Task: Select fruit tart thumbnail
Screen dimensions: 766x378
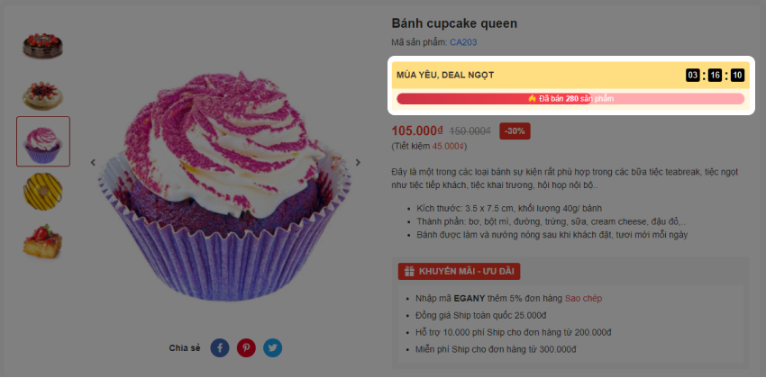Action: pos(43,94)
